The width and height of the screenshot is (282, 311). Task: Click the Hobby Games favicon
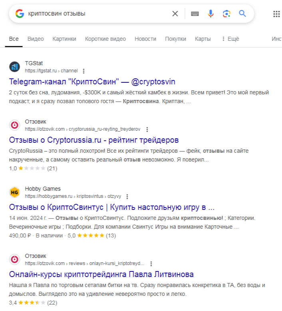tap(15, 192)
